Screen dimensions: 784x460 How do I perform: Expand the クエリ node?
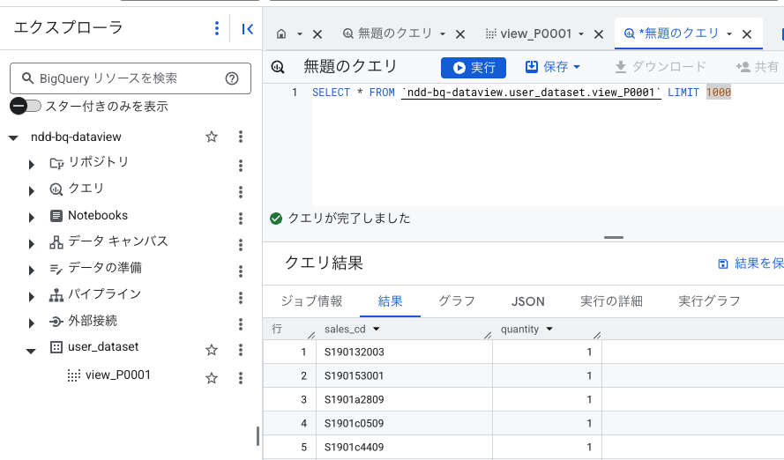(32, 191)
